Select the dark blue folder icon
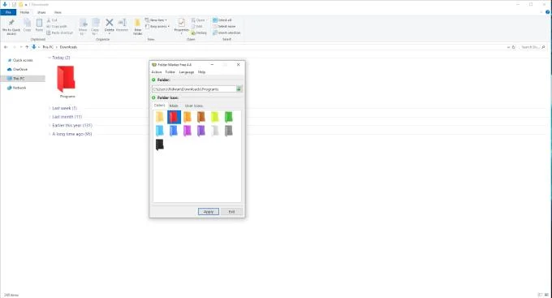This screenshot has height=298, width=552. (x=174, y=131)
